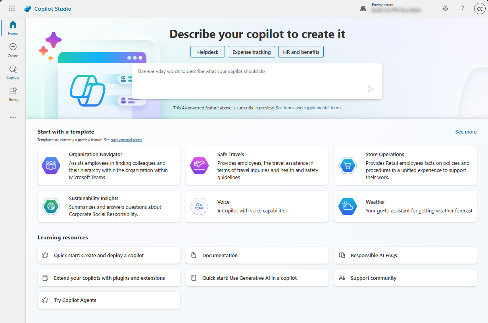Select the Safe Travels template icon
The height and width of the screenshot is (323, 488).
tap(199, 166)
